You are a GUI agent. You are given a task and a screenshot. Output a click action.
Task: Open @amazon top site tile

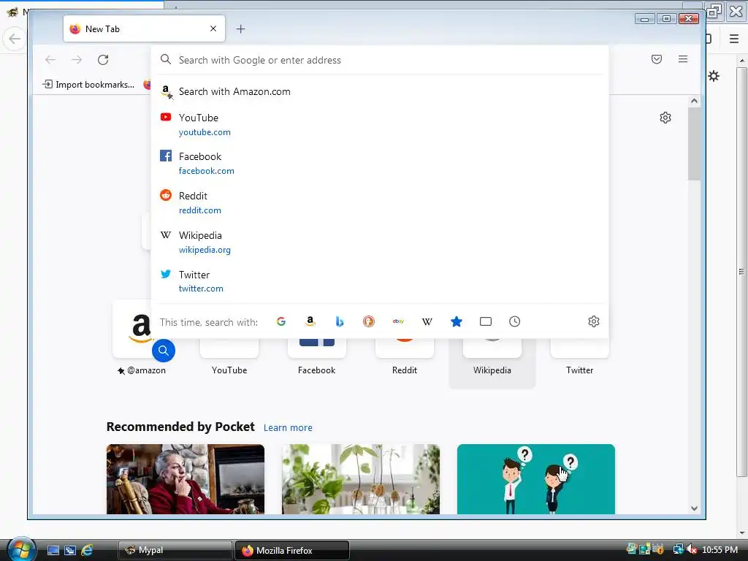coord(142,337)
